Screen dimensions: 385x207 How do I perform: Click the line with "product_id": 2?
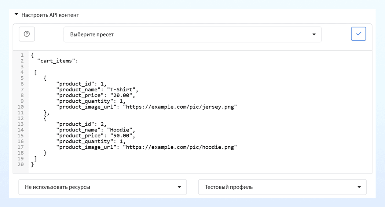81,124
